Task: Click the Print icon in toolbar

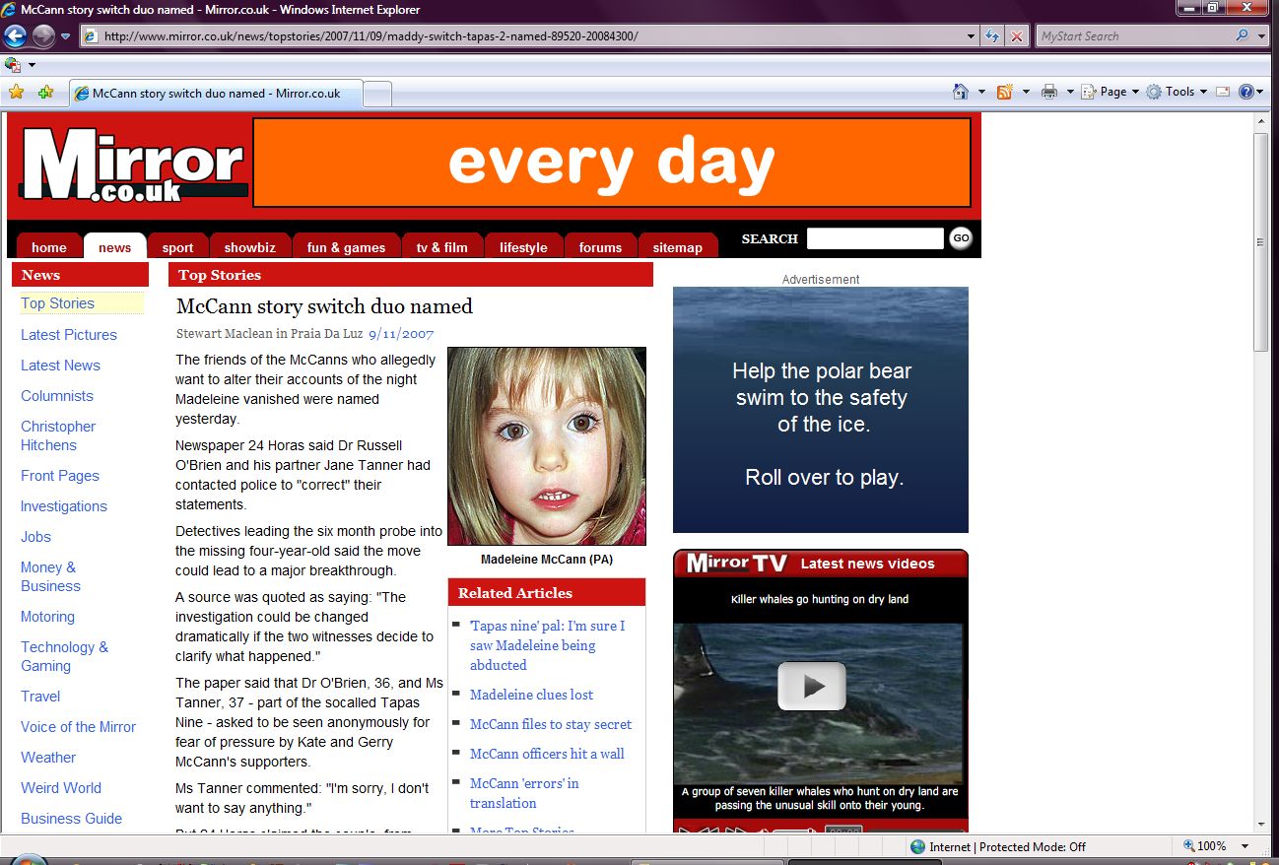Action: coord(1049,92)
